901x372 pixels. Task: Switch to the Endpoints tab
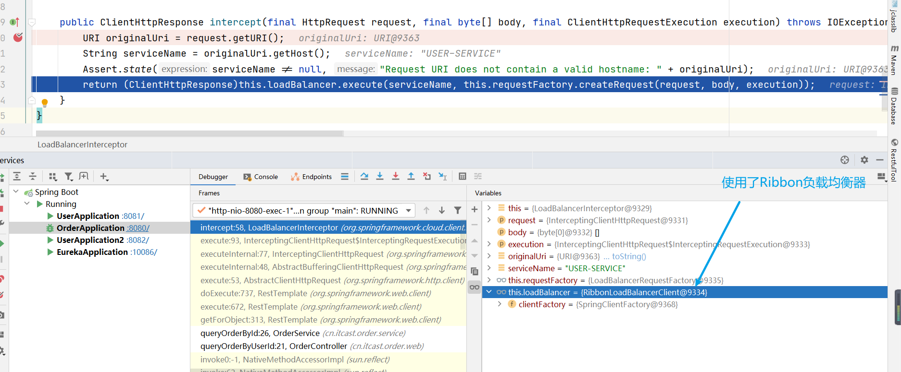(312, 177)
